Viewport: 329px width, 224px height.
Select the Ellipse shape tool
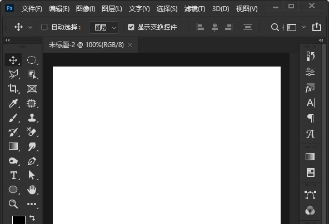click(x=13, y=190)
